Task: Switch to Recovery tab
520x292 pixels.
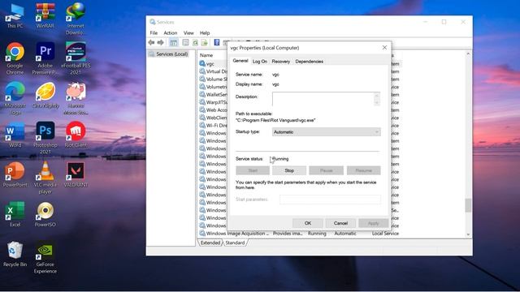Action: coord(280,62)
